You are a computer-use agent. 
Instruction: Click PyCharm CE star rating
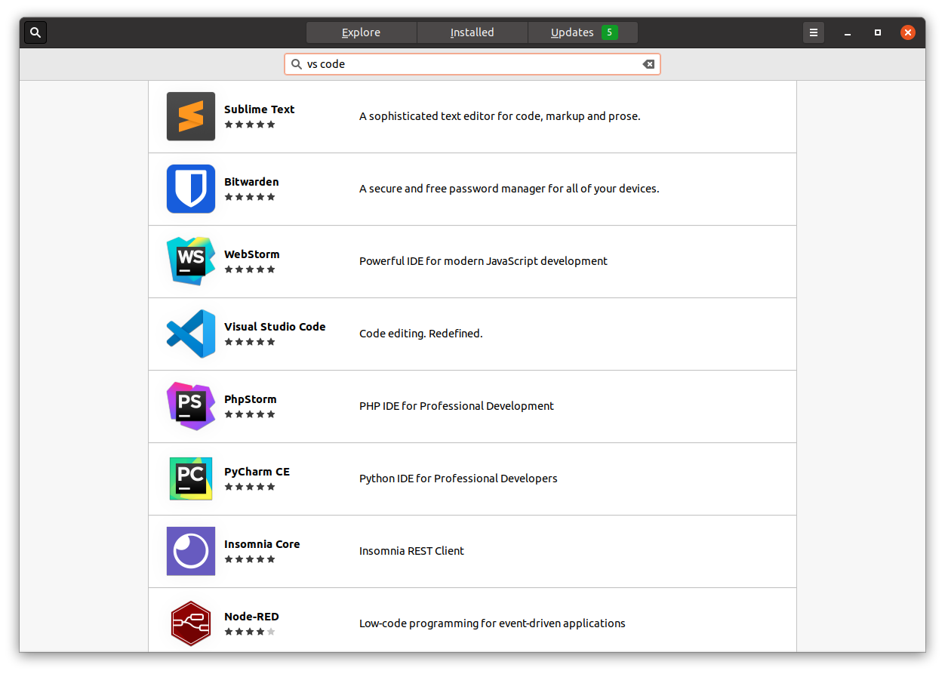250,487
